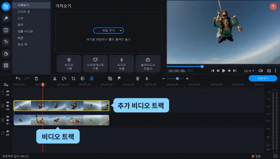Click the marker flag icon

point(119,78)
